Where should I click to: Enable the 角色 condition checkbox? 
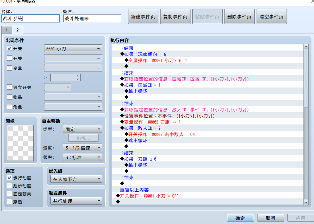click(x=9, y=107)
